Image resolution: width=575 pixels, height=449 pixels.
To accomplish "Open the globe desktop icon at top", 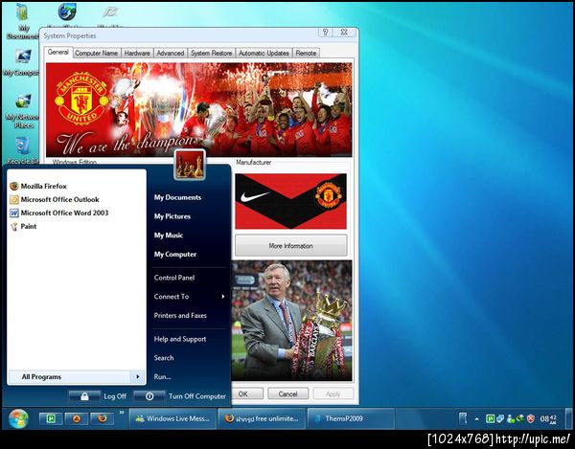I will [67, 12].
